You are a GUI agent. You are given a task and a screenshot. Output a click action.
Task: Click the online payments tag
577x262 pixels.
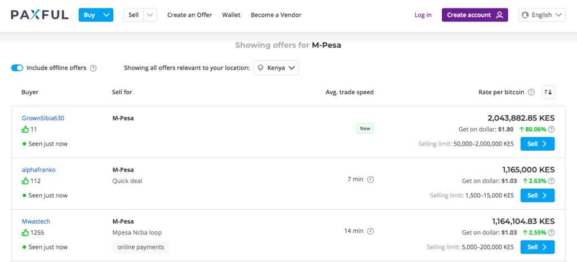coord(140,247)
